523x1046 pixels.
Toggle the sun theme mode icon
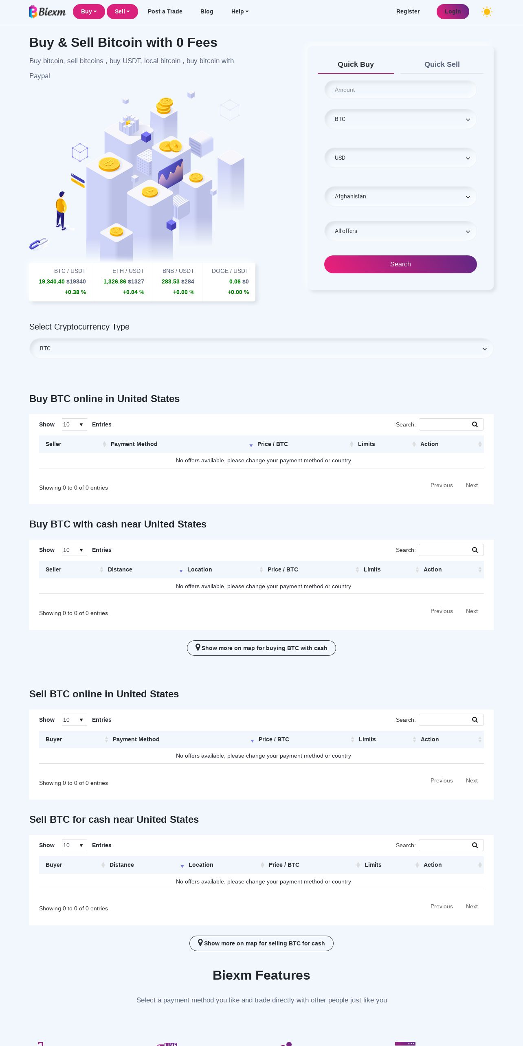coord(487,12)
